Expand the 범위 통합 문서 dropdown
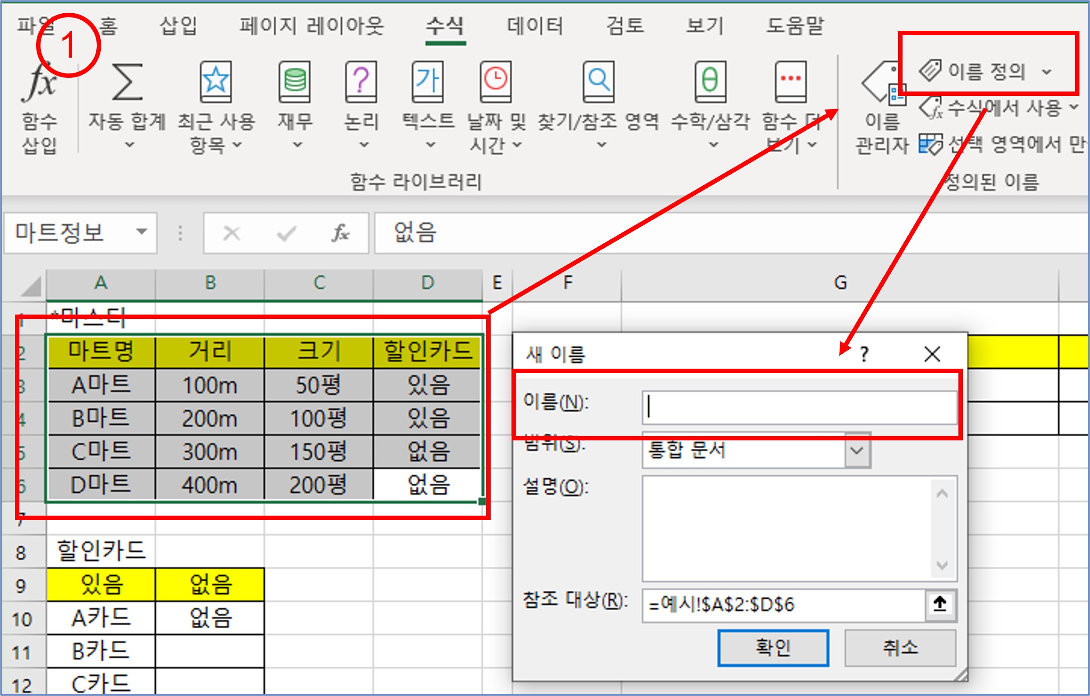 (x=856, y=451)
